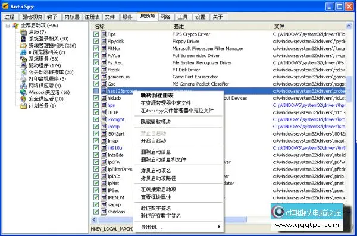Click the driver icon beside IPSec

tap(104, 190)
